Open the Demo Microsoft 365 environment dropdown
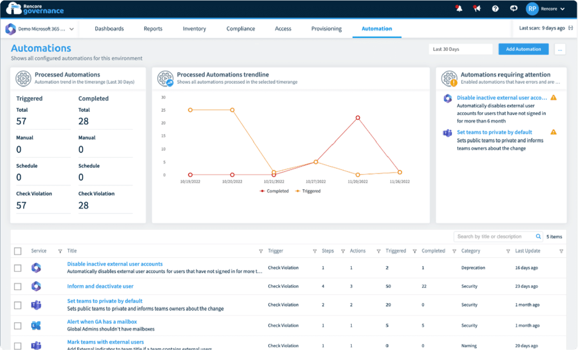Viewport: 578px width, 350px height. [x=40, y=28]
